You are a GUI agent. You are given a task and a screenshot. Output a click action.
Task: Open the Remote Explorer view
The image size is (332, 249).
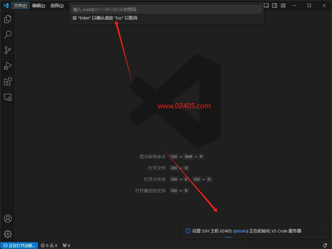(8, 97)
